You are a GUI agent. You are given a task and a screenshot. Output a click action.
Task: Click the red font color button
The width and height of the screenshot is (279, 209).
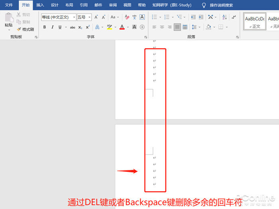122,27
